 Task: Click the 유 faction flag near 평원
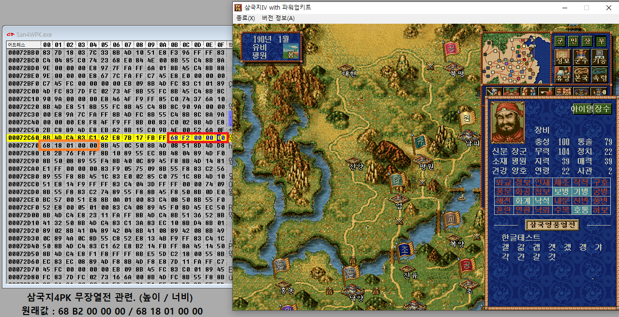419,143
